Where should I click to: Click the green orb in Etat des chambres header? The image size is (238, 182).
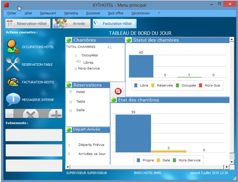114,100
